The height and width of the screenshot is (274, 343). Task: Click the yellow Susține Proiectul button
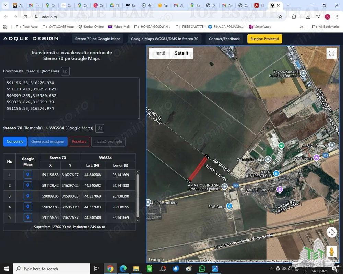(264, 39)
